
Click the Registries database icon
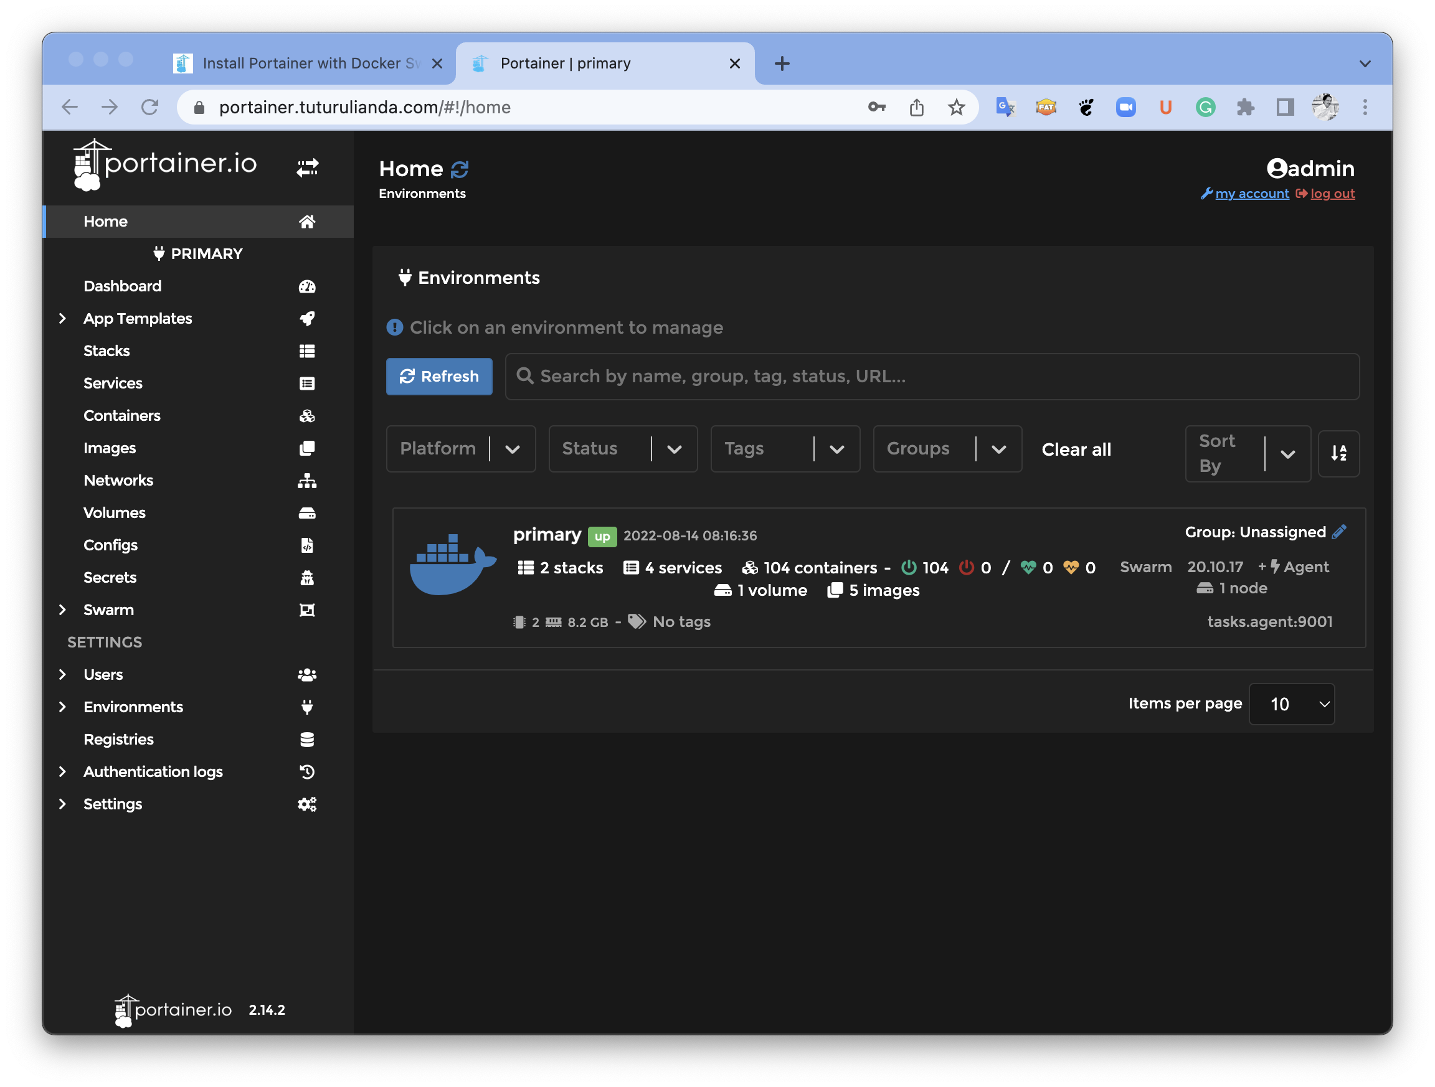[307, 740]
